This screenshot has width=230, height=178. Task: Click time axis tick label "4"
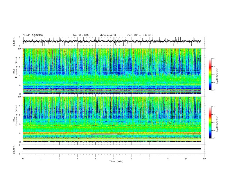(95, 159)
